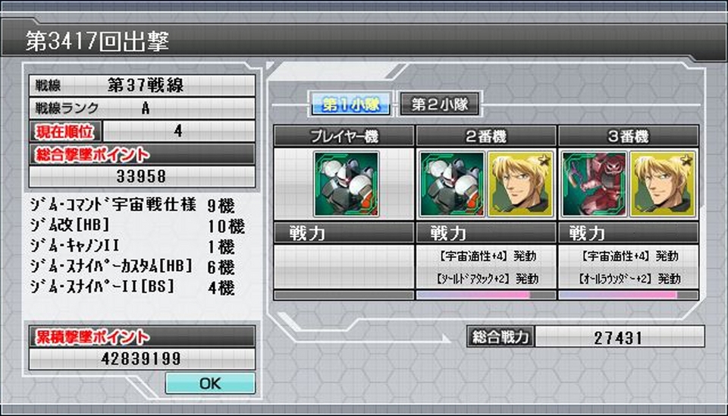Screen dimensions: 728x416
Task: Click the プレイヤー機 column header
Action: point(344,136)
